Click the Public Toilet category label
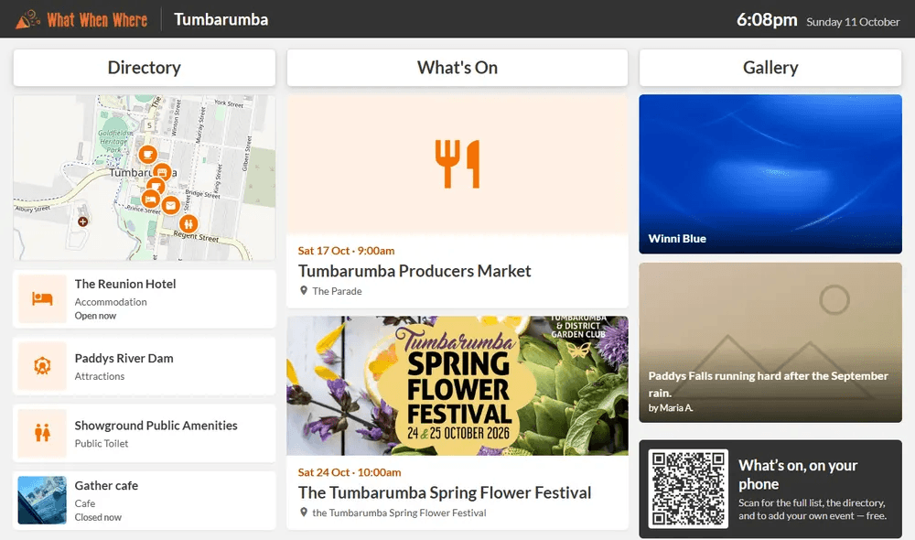Viewport: 915px width, 540px height. (x=102, y=444)
